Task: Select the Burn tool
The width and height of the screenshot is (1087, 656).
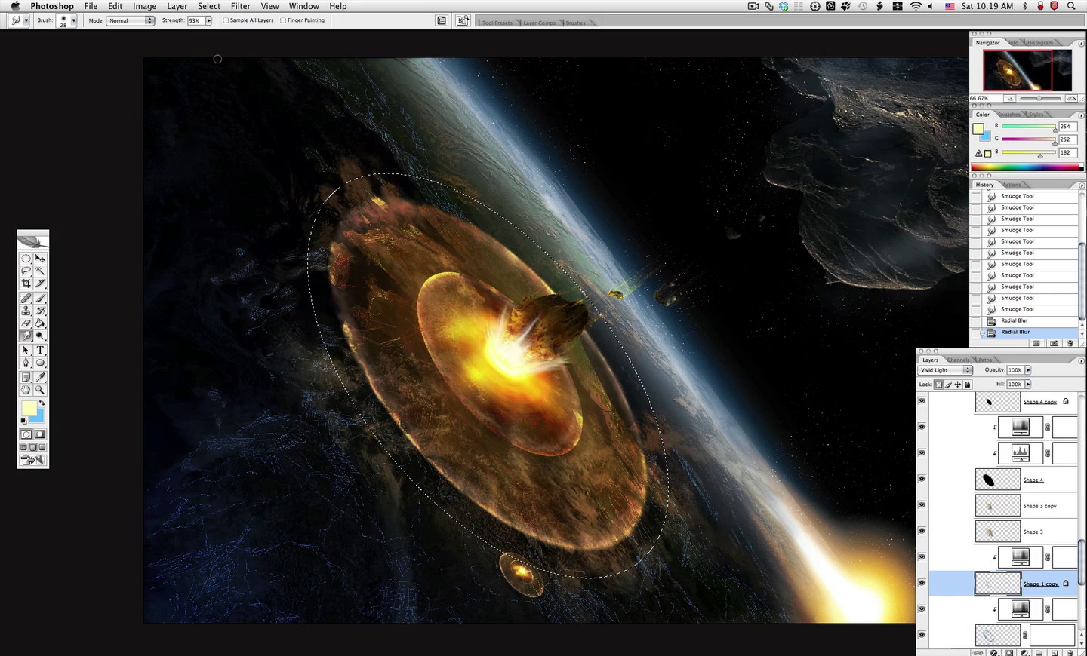Action: point(40,336)
